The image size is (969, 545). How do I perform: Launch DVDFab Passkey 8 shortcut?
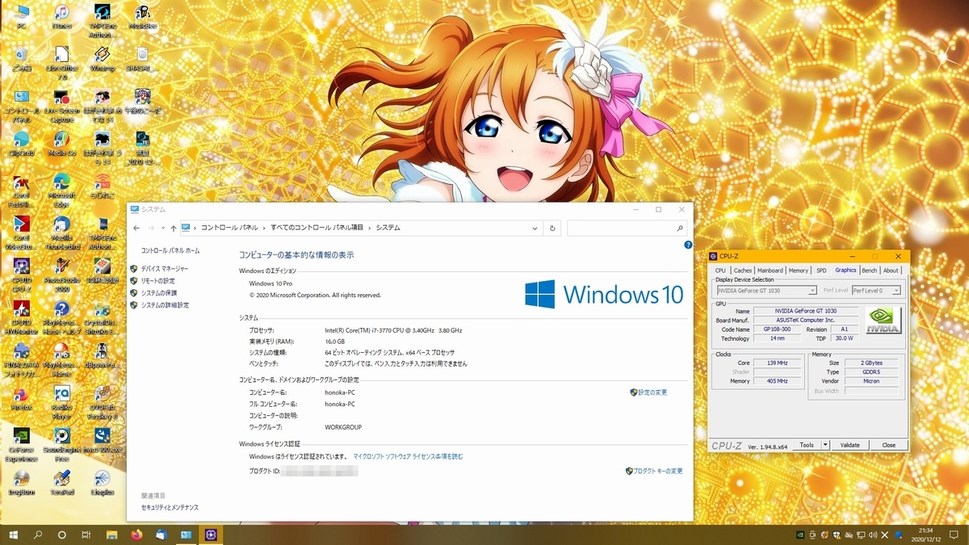pyautogui.click(x=103, y=401)
